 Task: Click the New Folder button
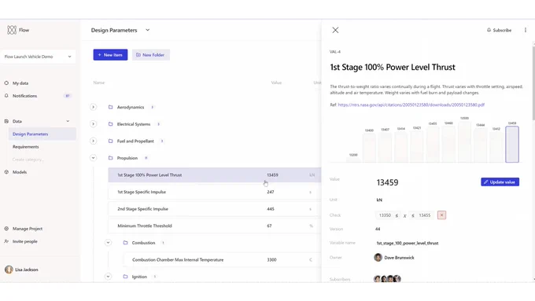coord(151,55)
